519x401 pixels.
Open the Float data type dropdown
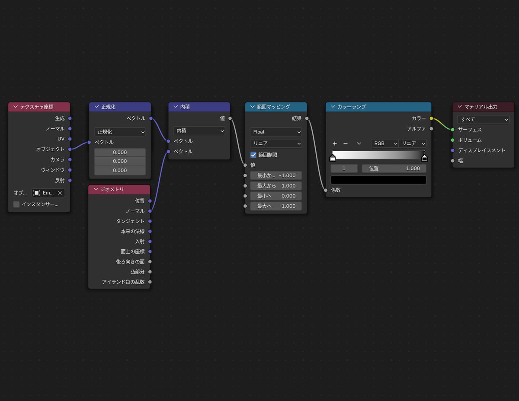[x=276, y=132]
